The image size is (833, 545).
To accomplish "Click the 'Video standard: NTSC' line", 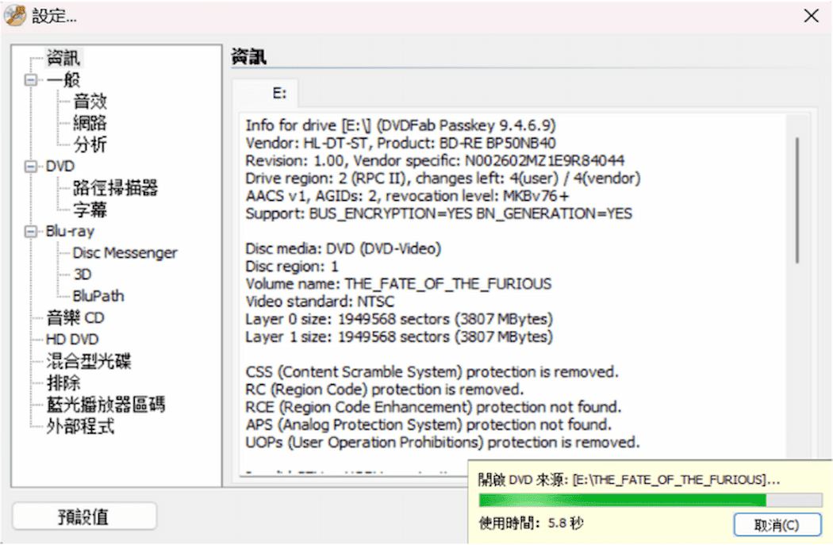I will pyautogui.click(x=320, y=301).
